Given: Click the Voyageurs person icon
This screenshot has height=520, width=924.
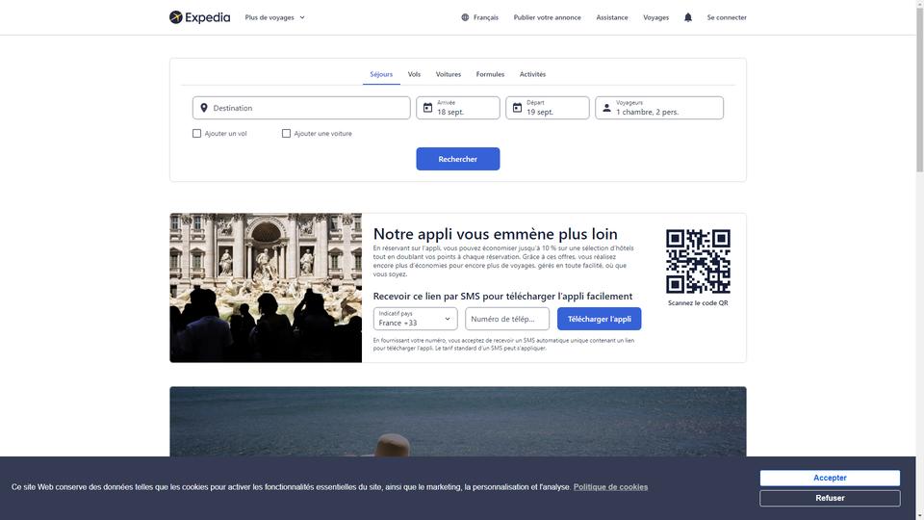Looking at the screenshot, I should (x=606, y=108).
